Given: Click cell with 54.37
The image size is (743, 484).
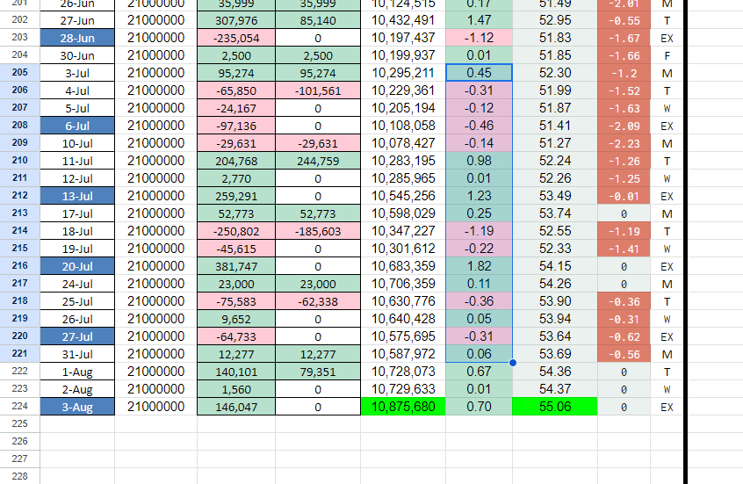Looking at the screenshot, I should click(555, 389).
